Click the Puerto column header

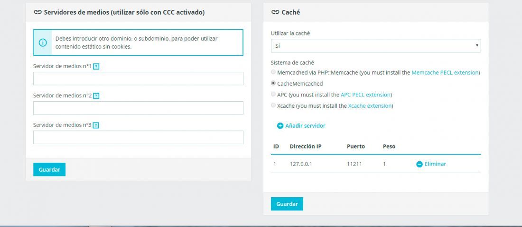pyautogui.click(x=356, y=146)
